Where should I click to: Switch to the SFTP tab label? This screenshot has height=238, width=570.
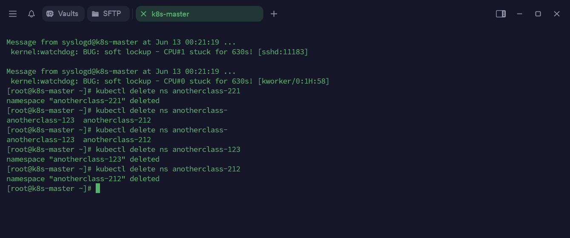click(112, 14)
